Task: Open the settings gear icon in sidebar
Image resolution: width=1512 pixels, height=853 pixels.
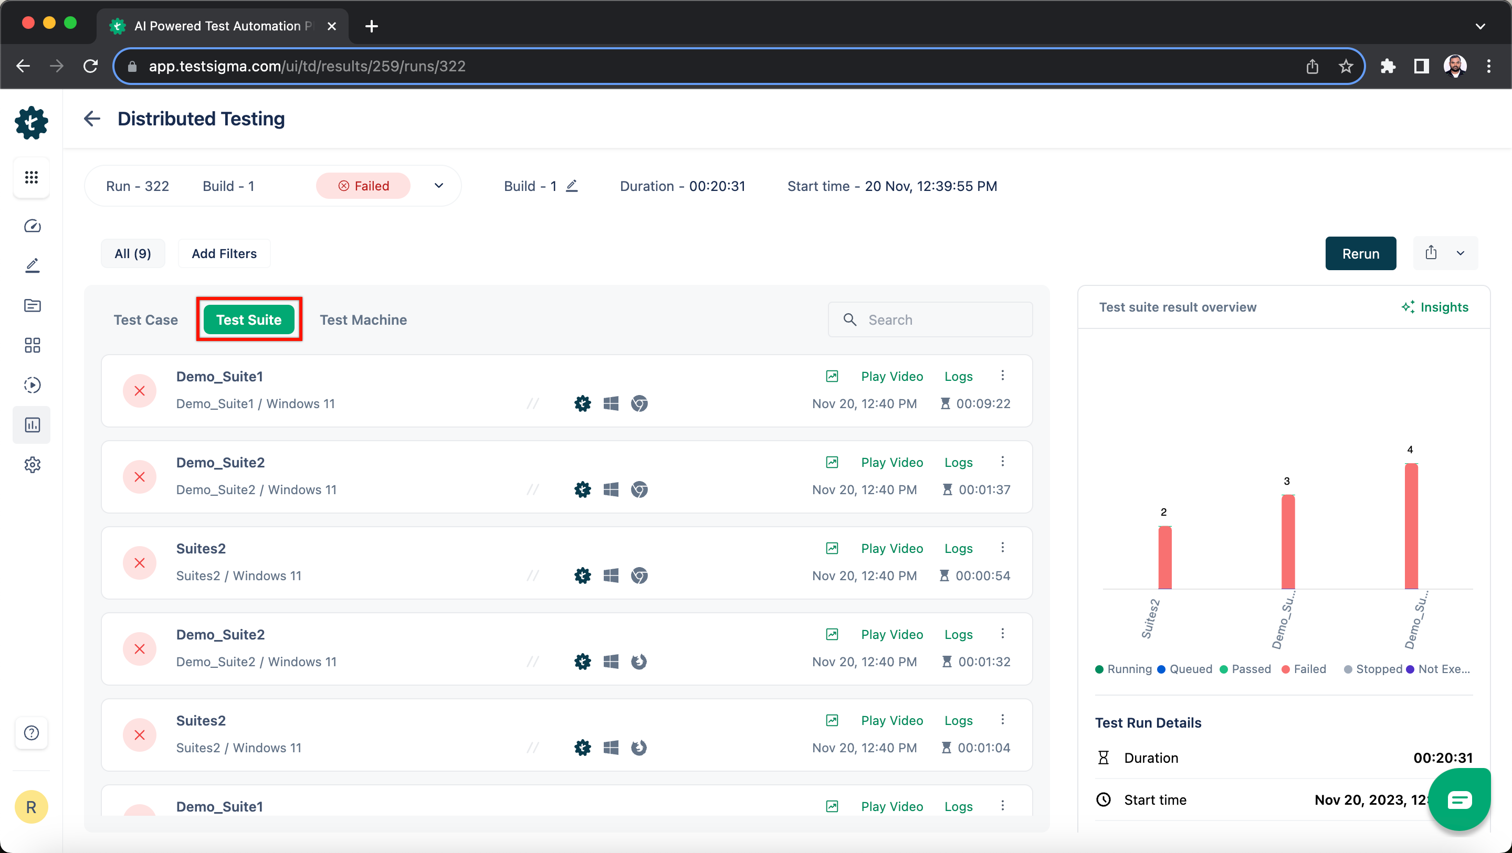Action: click(x=32, y=465)
